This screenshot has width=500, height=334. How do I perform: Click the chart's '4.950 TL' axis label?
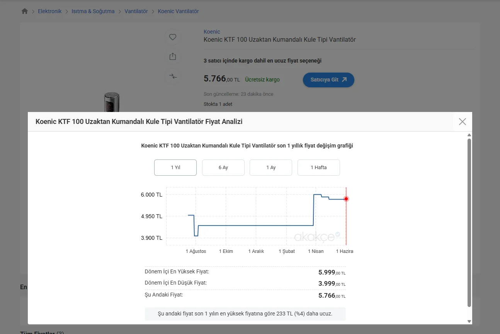pyautogui.click(x=151, y=216)
